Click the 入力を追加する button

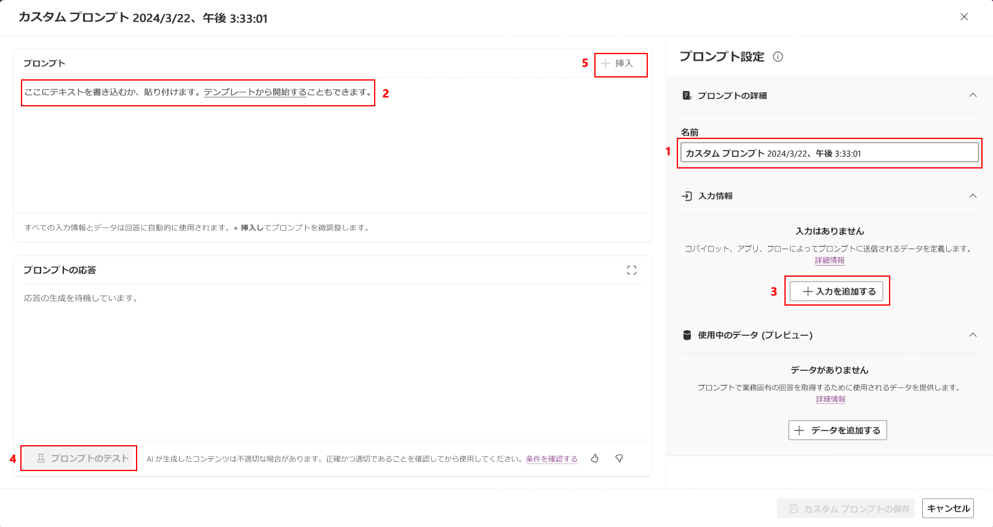[837, 291]
